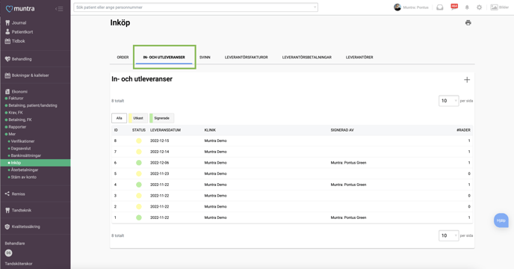Open Betalning, FK in sidebar
This screenshot has width=514, height=269.
(20, 120)
